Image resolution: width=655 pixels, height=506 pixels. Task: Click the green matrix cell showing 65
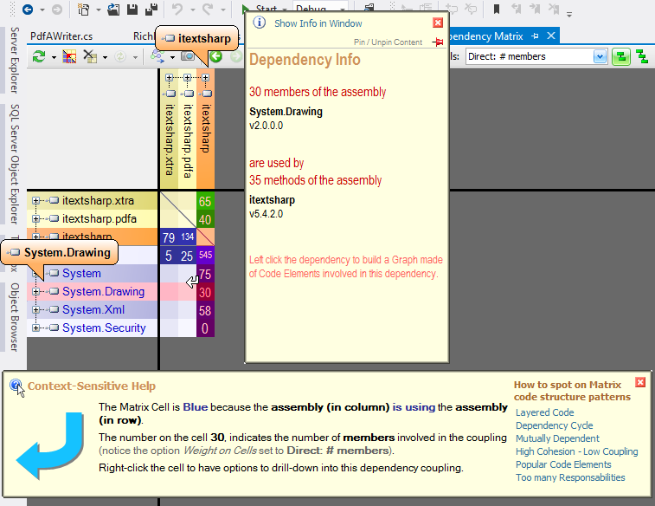click(x=205, y=201)
